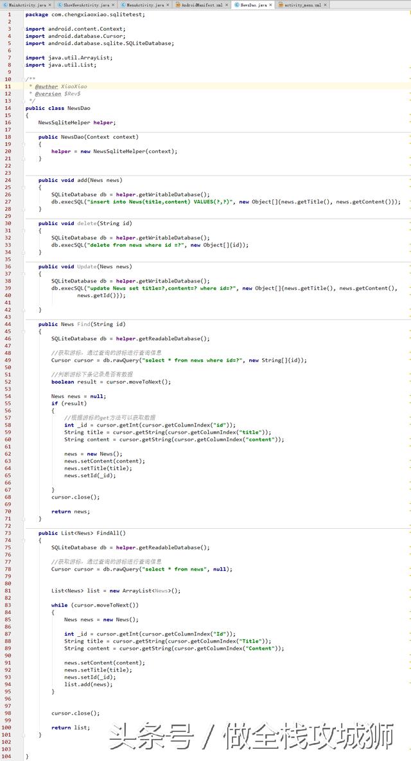Screen dimensions: 411x761
Task: Switch to the MainActivity.java tab
Action: click(27, 5)
